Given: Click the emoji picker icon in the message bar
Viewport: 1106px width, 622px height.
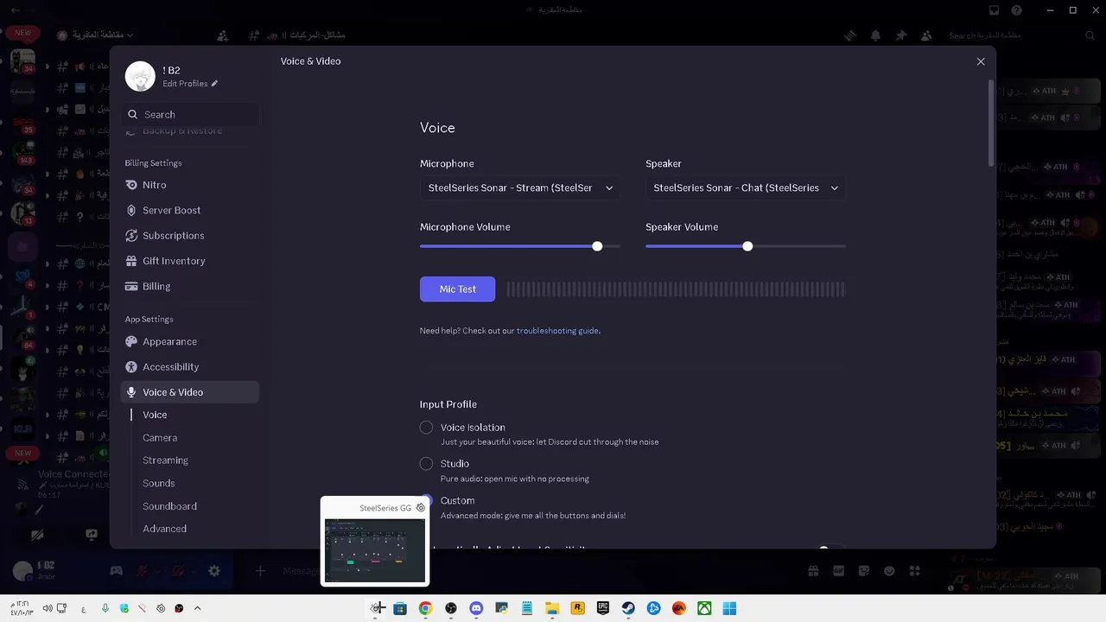Looking at the screenshot, I should click(x=889, y=571).
